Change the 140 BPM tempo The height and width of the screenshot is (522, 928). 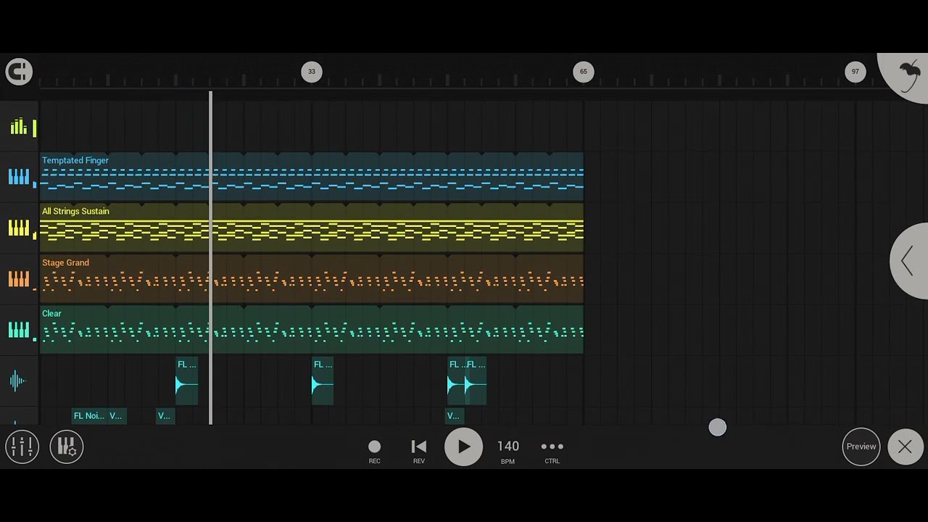coord(507,450)
